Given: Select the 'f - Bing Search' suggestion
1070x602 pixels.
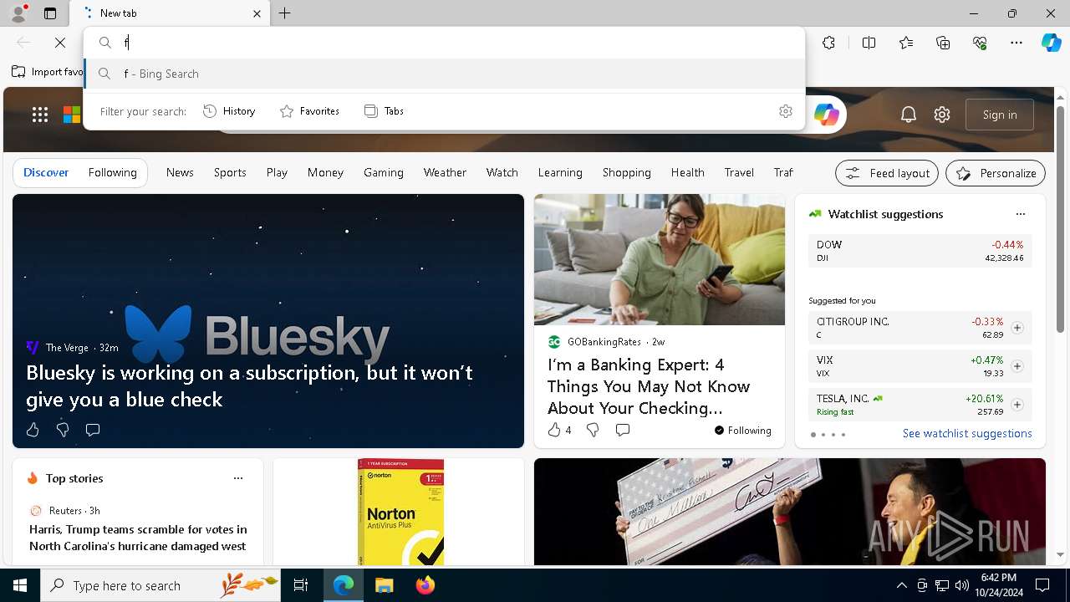Looking at the screenshot, I should (445, 74).
